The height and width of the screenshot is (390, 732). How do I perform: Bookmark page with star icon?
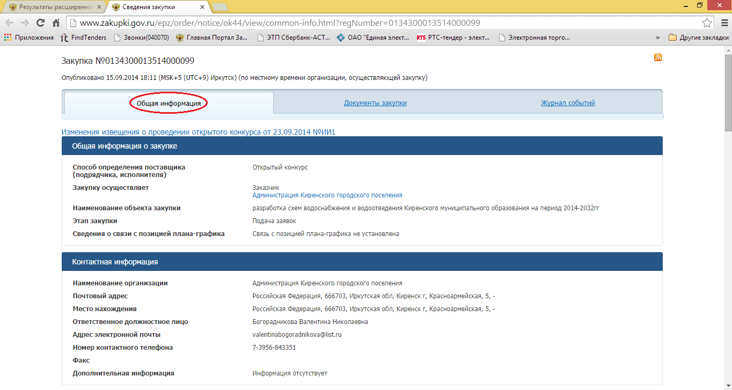pos(707,23)
